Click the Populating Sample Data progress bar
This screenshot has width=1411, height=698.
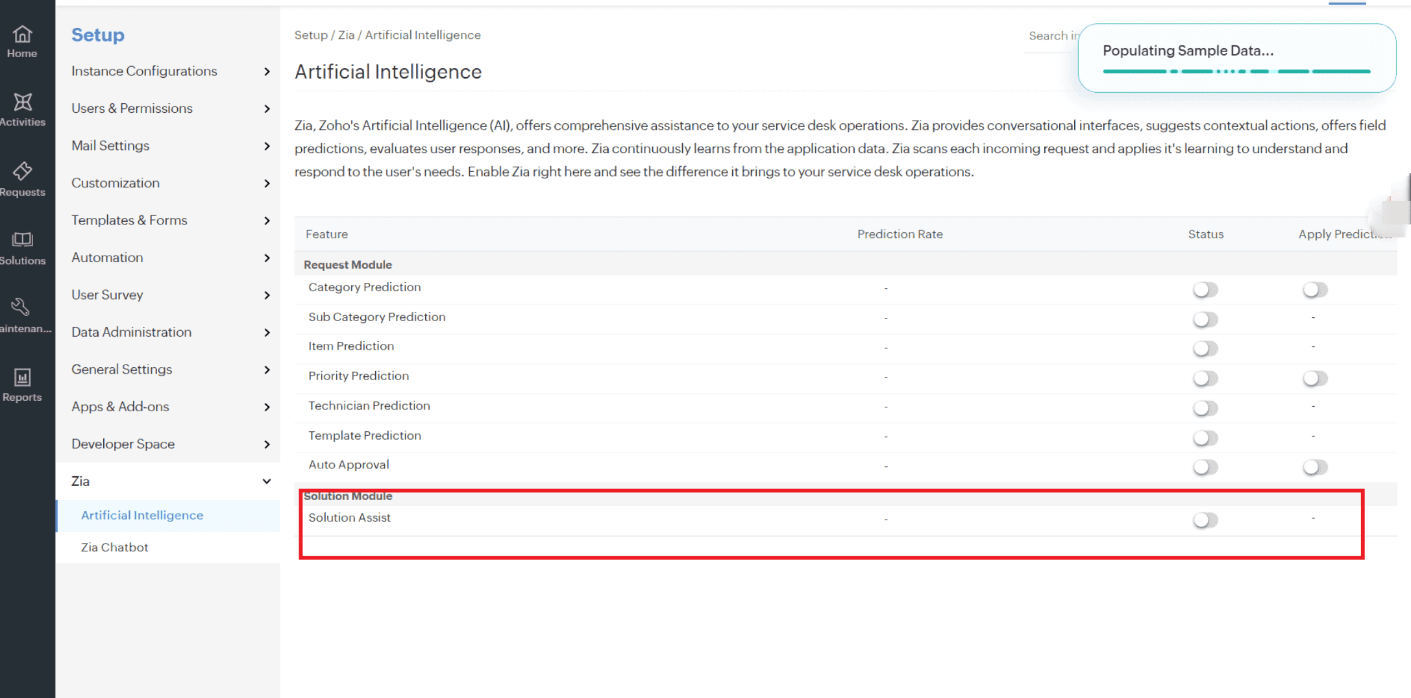1236,71
